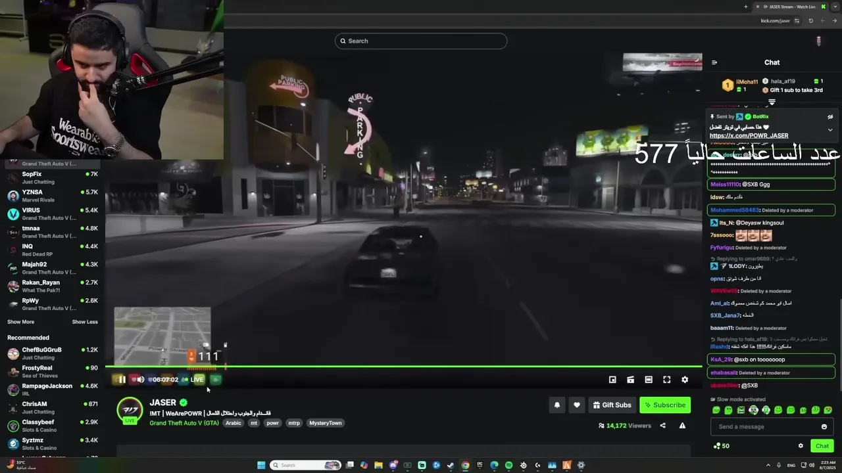Reload the page in browser
Image resolution: width=842 pixels, height=473 pixels.
pos(810,20)
